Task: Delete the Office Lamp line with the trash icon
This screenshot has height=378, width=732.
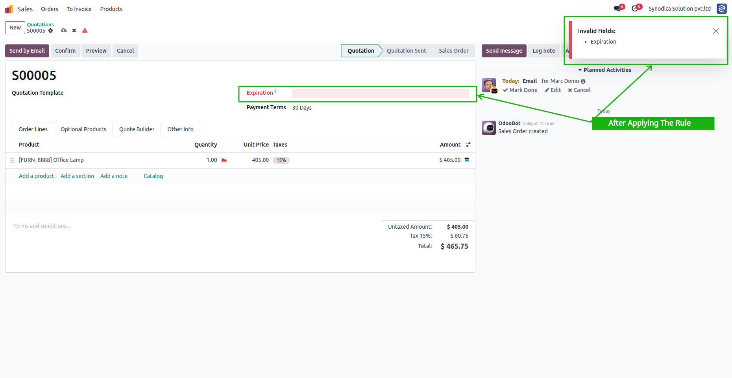Action: coord(467,160)
